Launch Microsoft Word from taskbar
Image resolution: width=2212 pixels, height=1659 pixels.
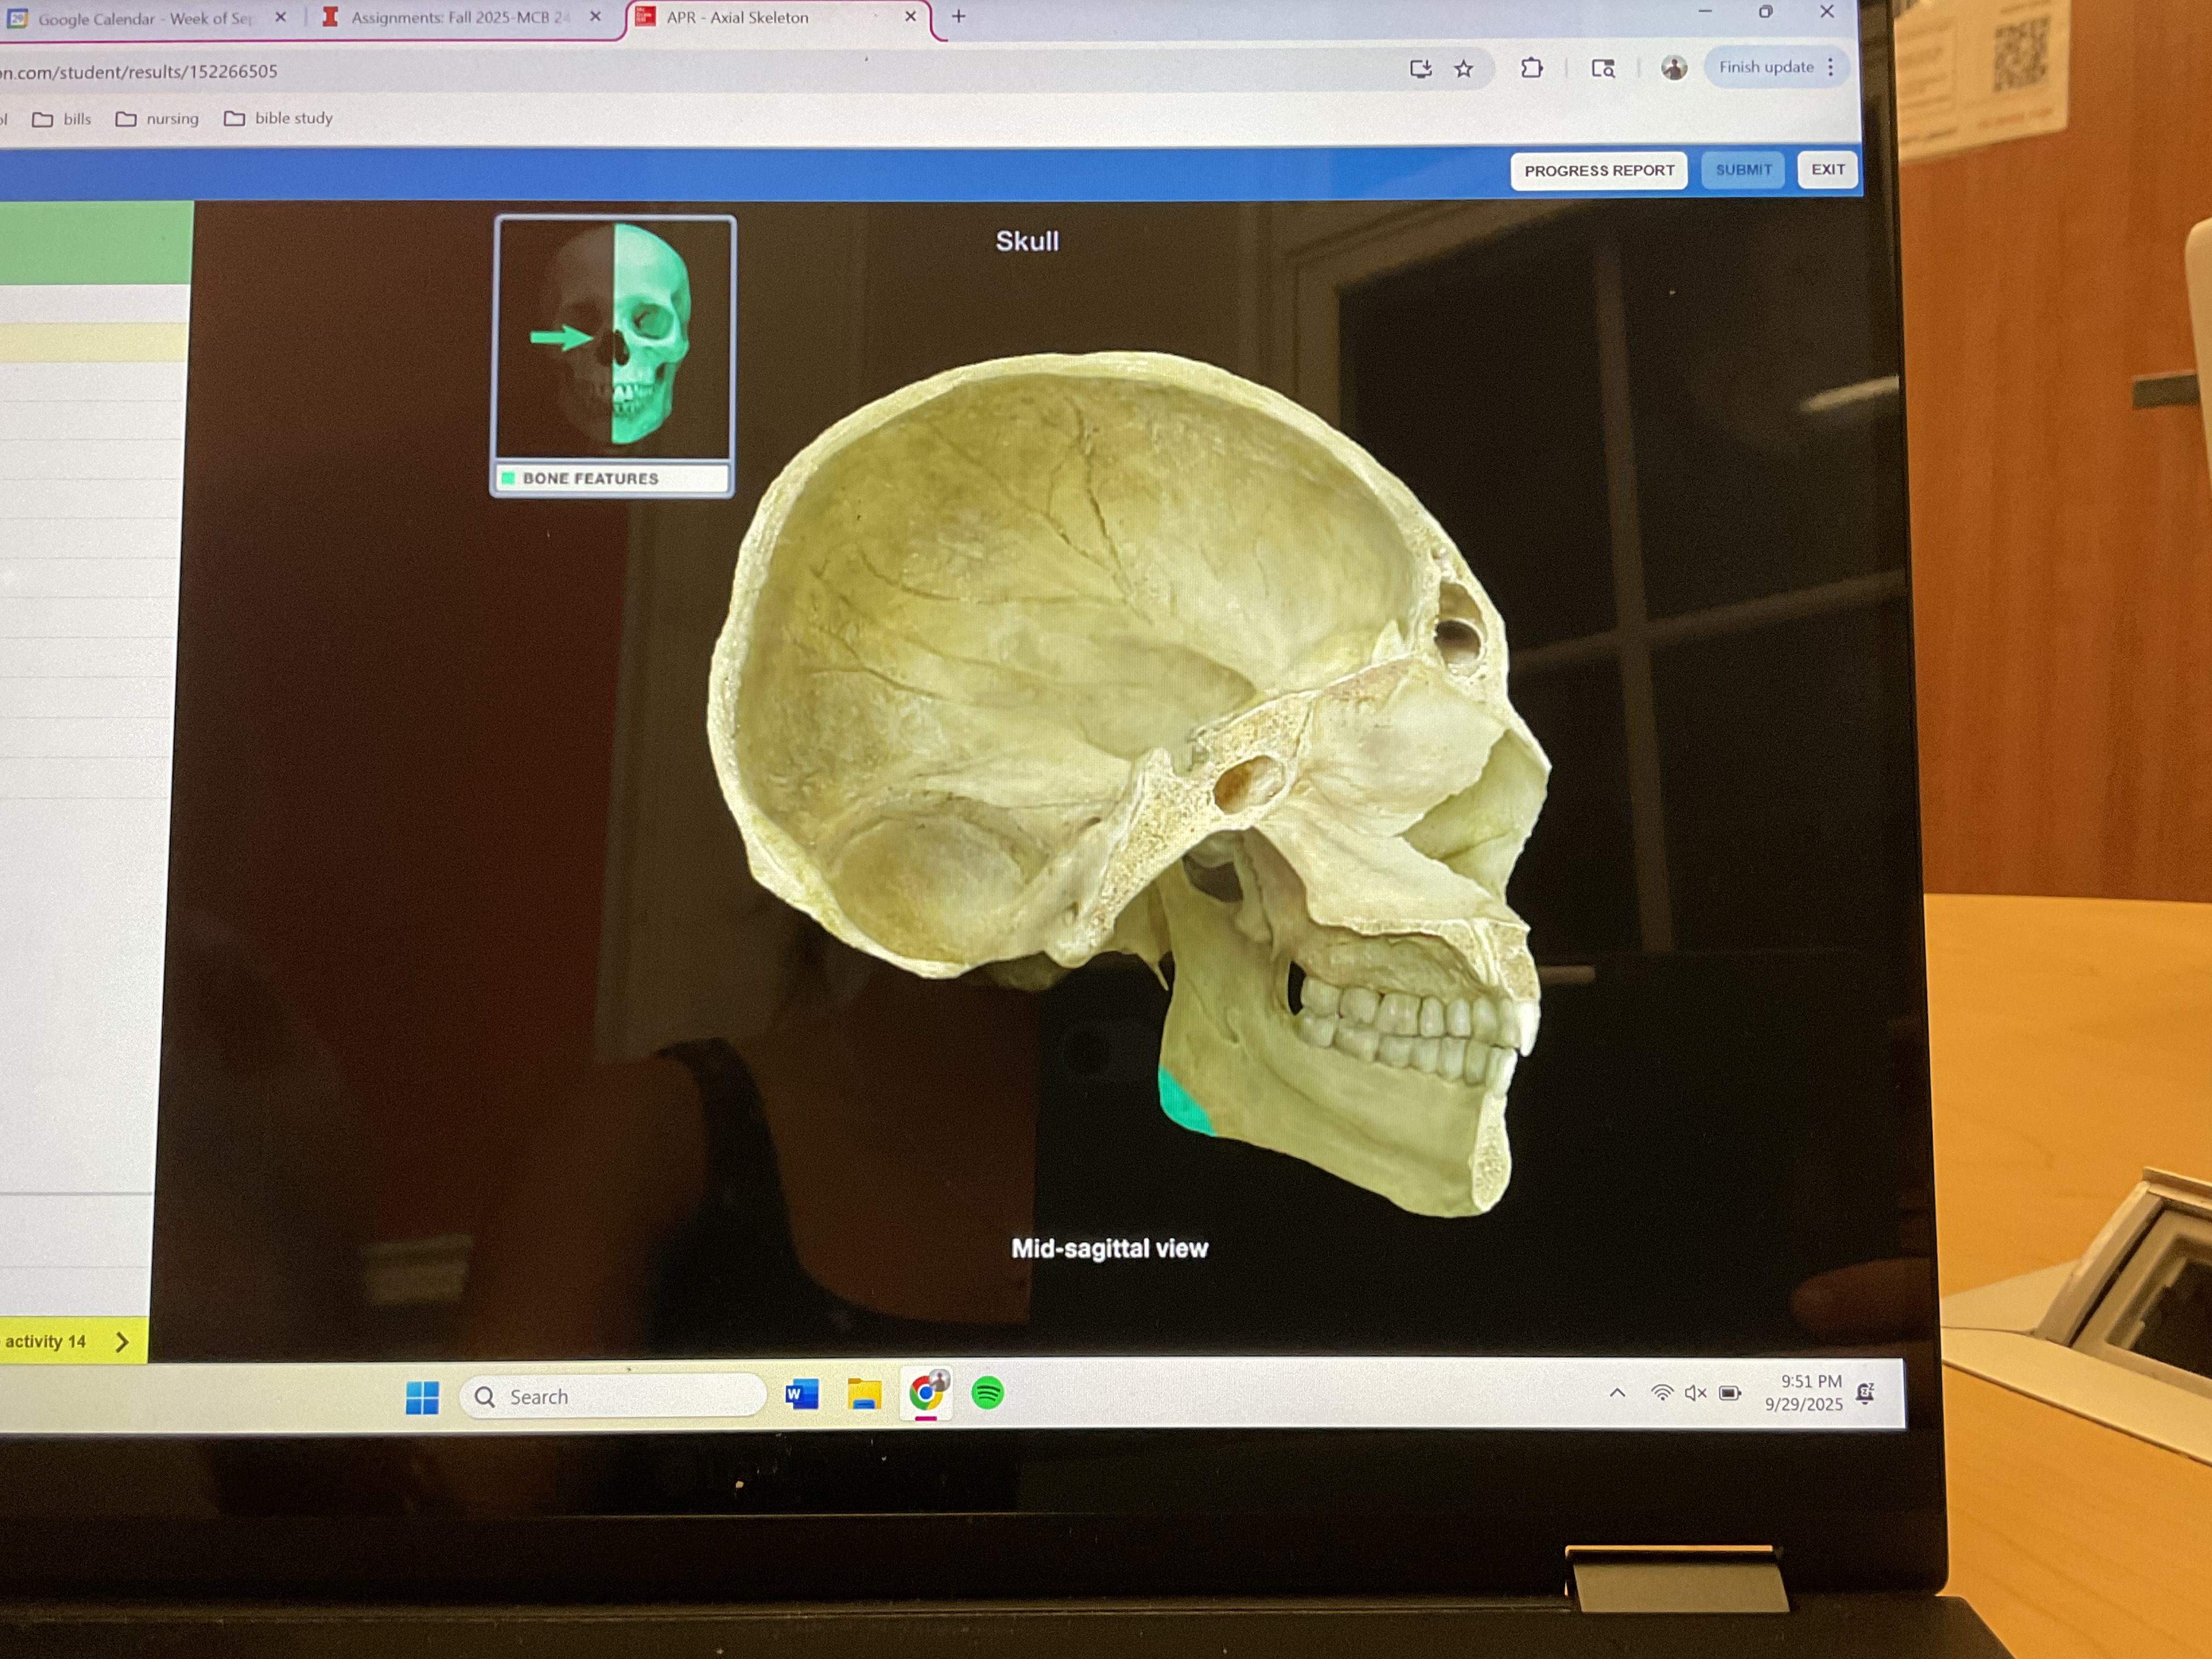click(x=802, y=1394)
